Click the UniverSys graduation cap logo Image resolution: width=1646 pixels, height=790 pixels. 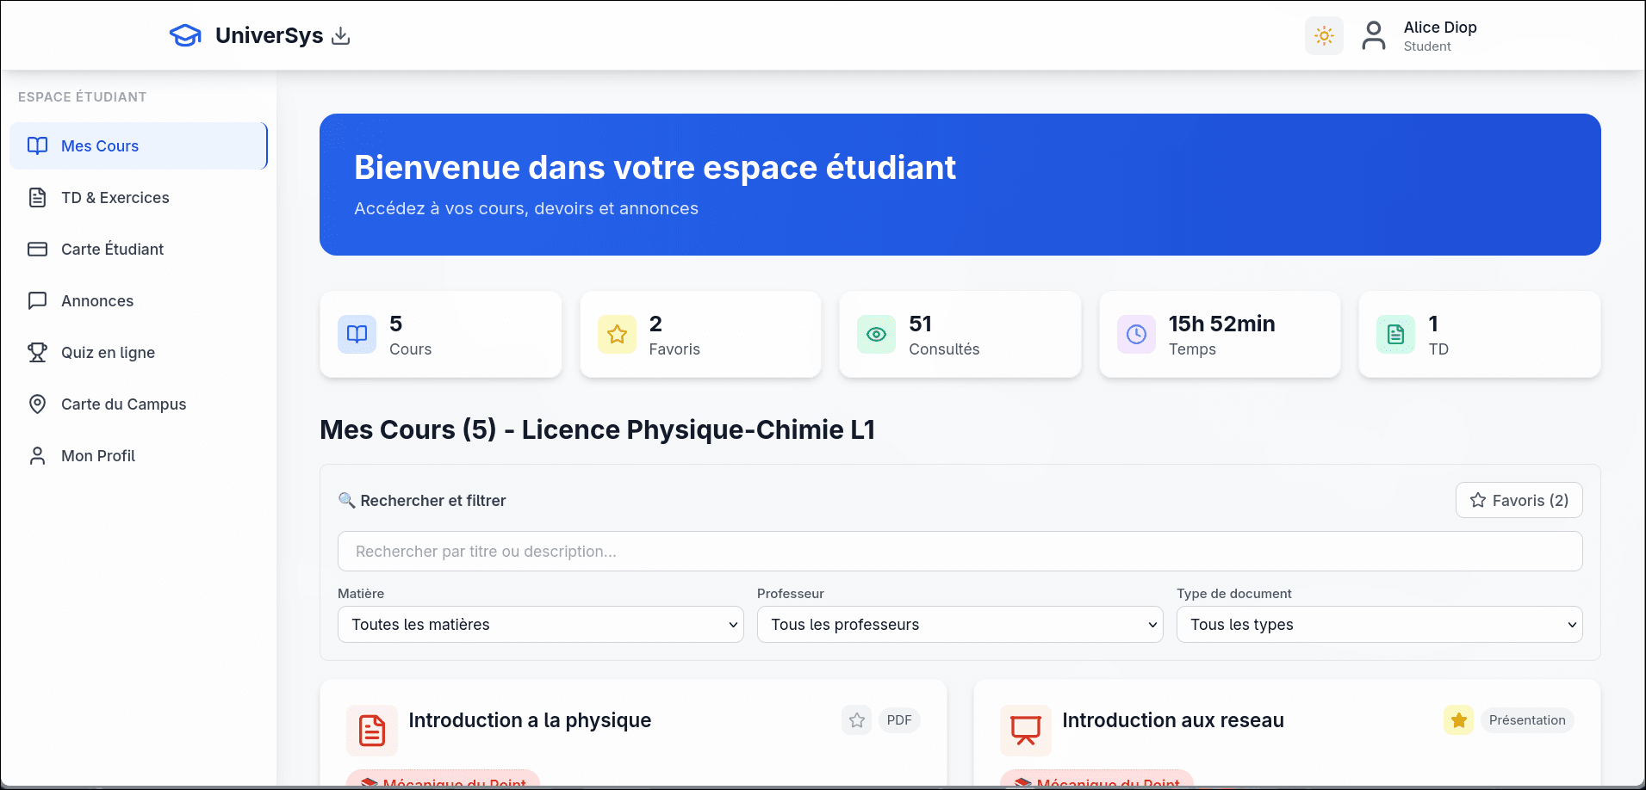tap(185, 35)
